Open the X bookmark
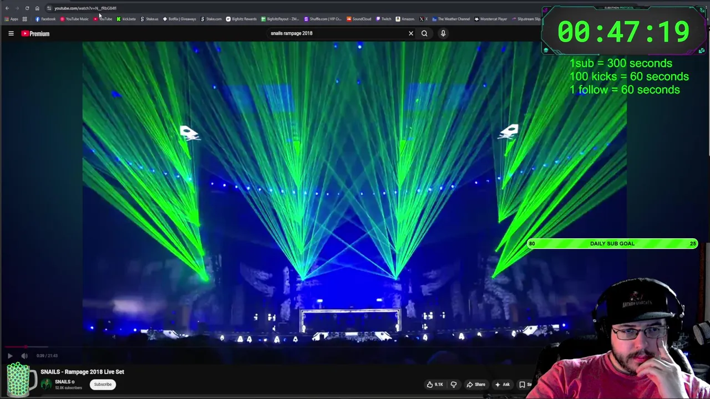 [x=424, y=19]
